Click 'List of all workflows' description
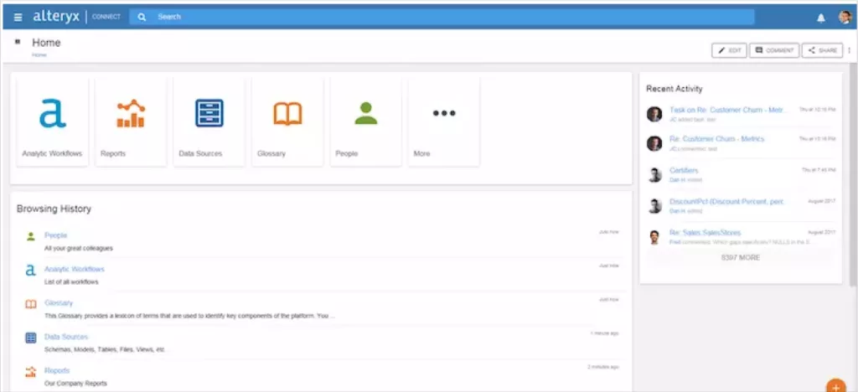 click(71, 282)
